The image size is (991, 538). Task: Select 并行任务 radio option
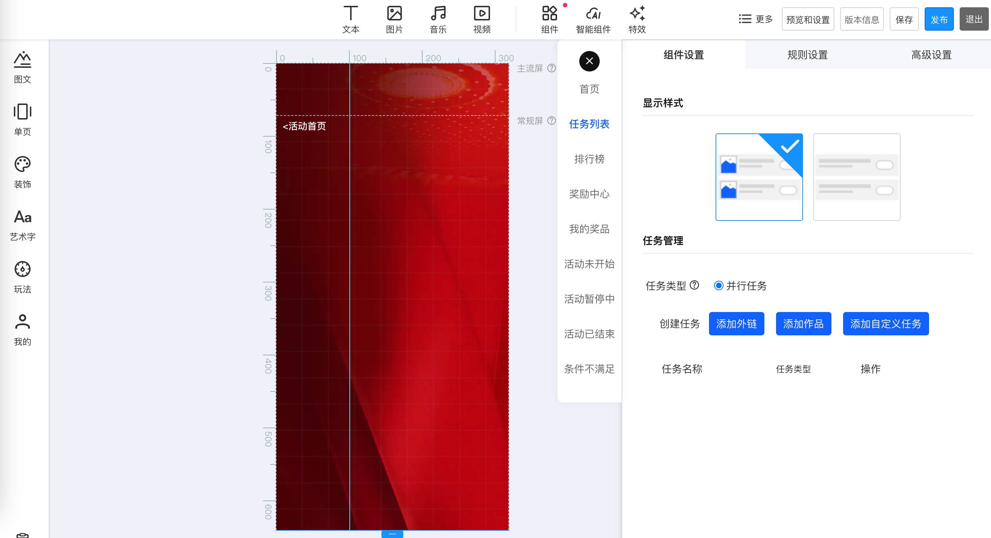(x=718, y=285)
